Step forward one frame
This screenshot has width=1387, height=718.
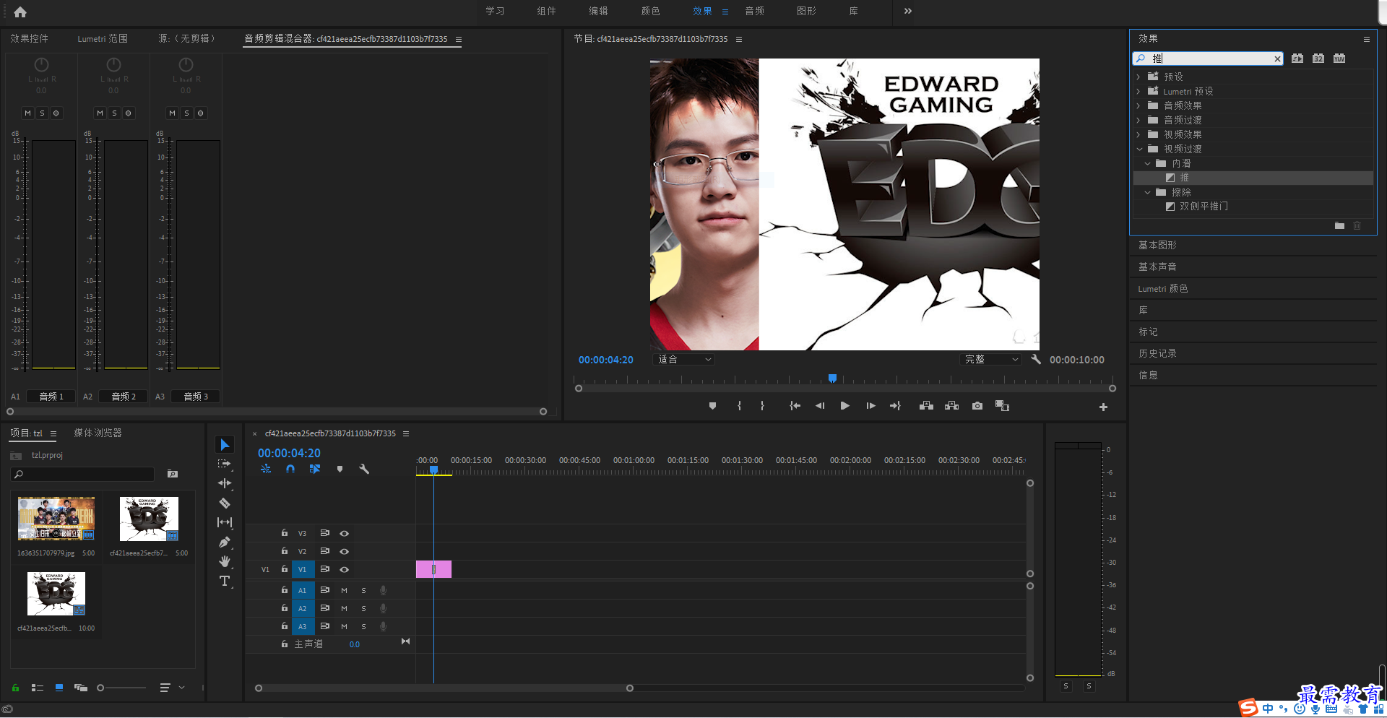[x=870, y=406]
